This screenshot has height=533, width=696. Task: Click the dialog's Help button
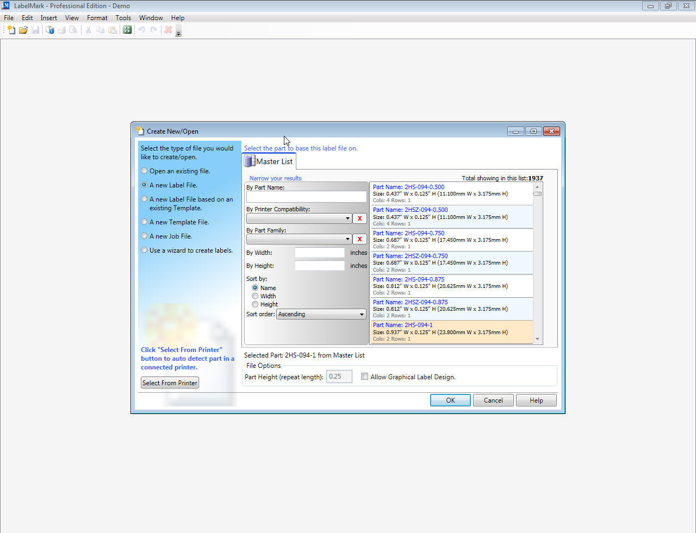pos(536,400)
